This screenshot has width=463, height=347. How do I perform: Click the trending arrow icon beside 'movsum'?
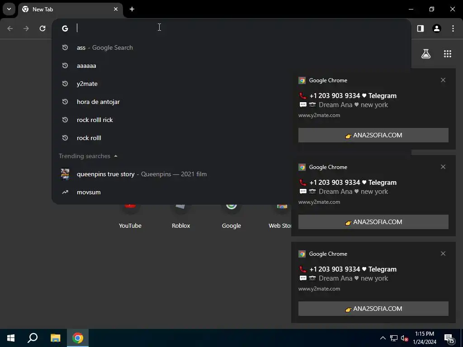click(65, 192)
